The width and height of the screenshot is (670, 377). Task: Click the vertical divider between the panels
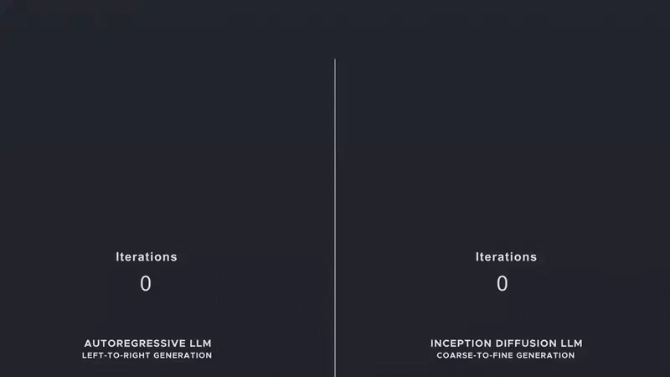point(335,209)
